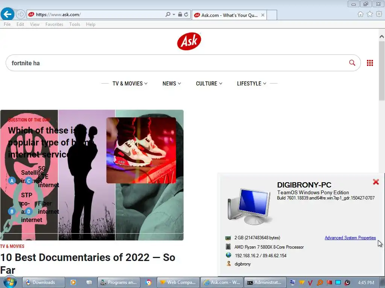The width and height of the screenshot is (385, 288).
Task: Open the Edit menu
Action: 20,24
